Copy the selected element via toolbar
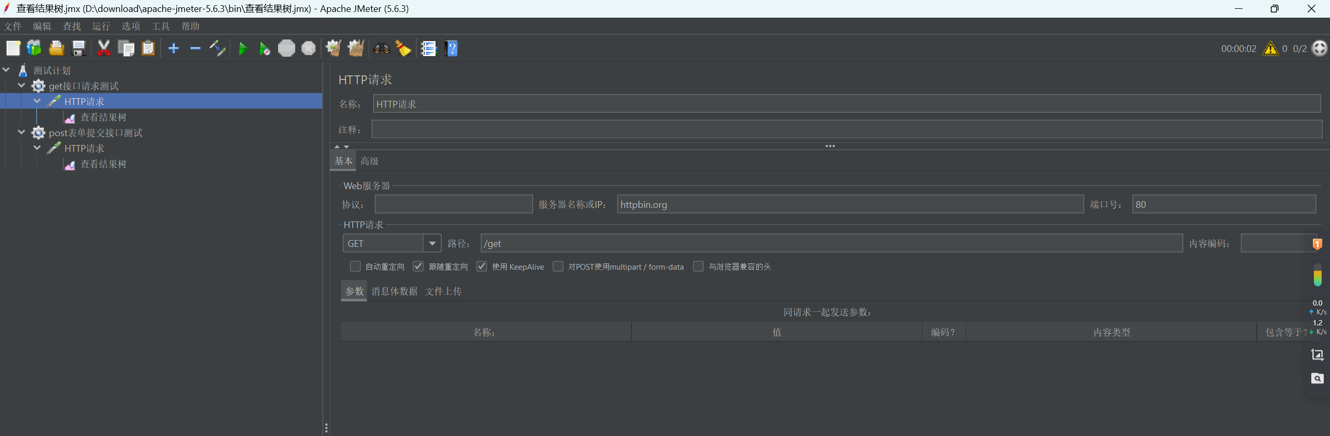This screenshot has height=436, width=1330. pos(126,48)
